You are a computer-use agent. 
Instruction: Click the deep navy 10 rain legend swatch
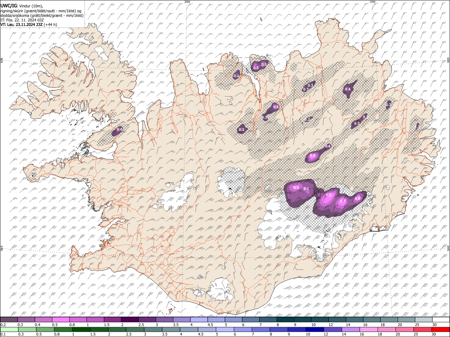click(x=315, y=329)
